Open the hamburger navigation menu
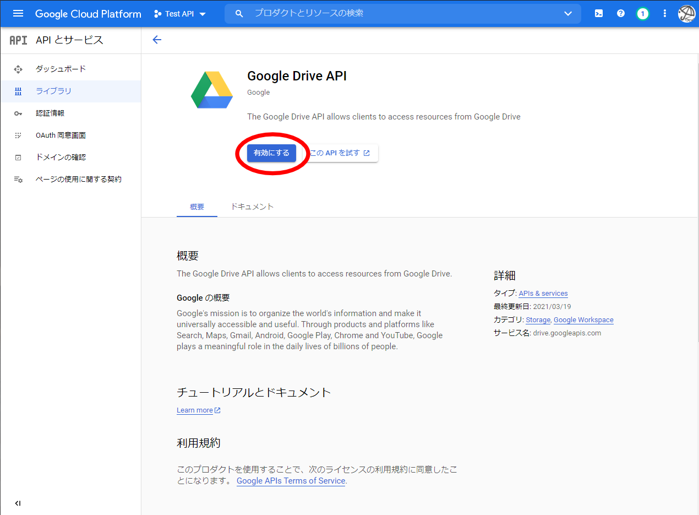Image resolution: width=699 pixels, height=515 pixels. [18, 14]
